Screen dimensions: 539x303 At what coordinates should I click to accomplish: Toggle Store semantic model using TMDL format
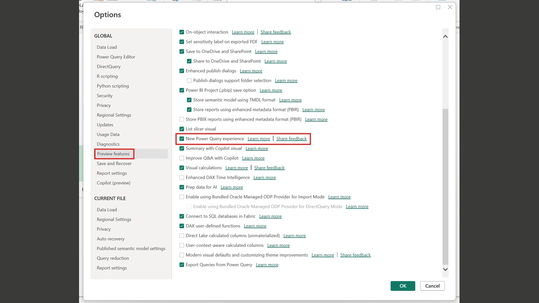(189, 100)
